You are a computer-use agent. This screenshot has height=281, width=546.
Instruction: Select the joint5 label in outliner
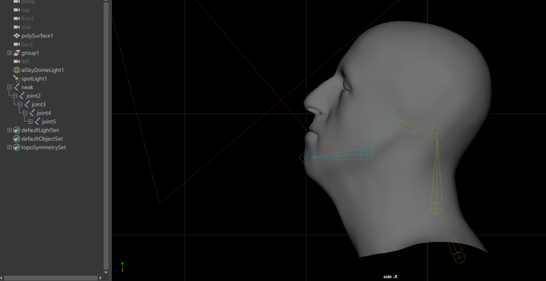pos(49,122)
